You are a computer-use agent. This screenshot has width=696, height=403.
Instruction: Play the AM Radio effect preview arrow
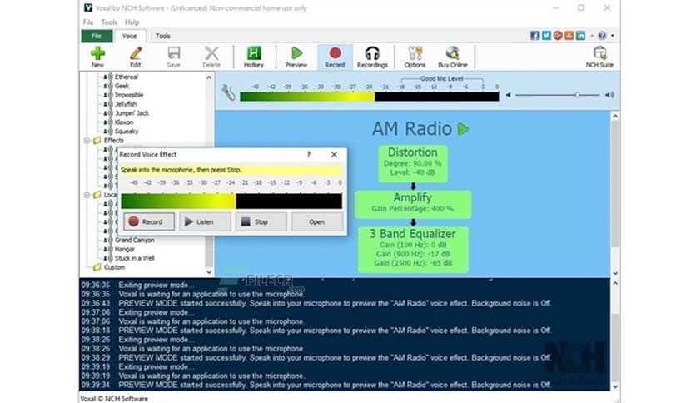[463, 129]
